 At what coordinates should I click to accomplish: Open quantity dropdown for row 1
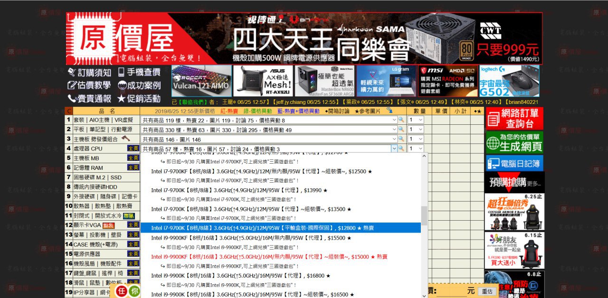[x=415, y=120]
